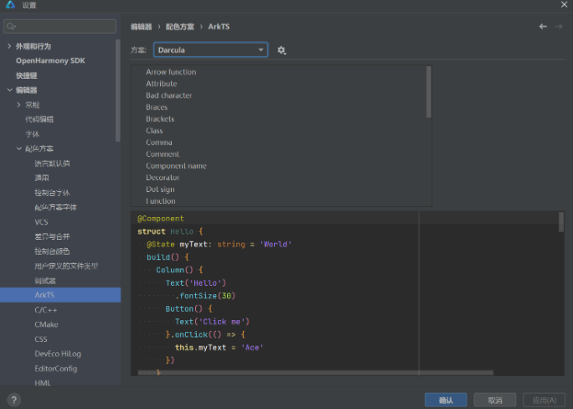Select 用户定义的文件类型 in the sidebar
The width and height of the screenshot is (573, 409).
[66, 266]
